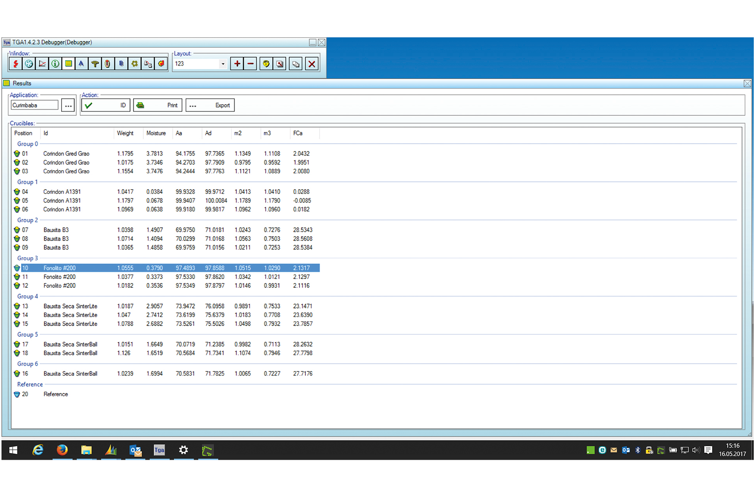
Task: Click the red lightning bolt window icon
Action: point(16,64)
